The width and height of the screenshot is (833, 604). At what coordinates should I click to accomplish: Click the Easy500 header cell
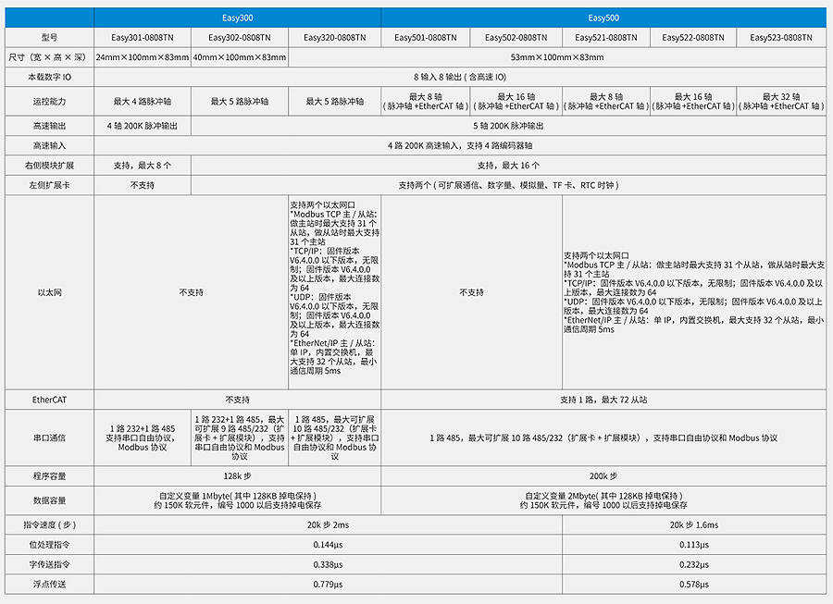click(603, 18)
